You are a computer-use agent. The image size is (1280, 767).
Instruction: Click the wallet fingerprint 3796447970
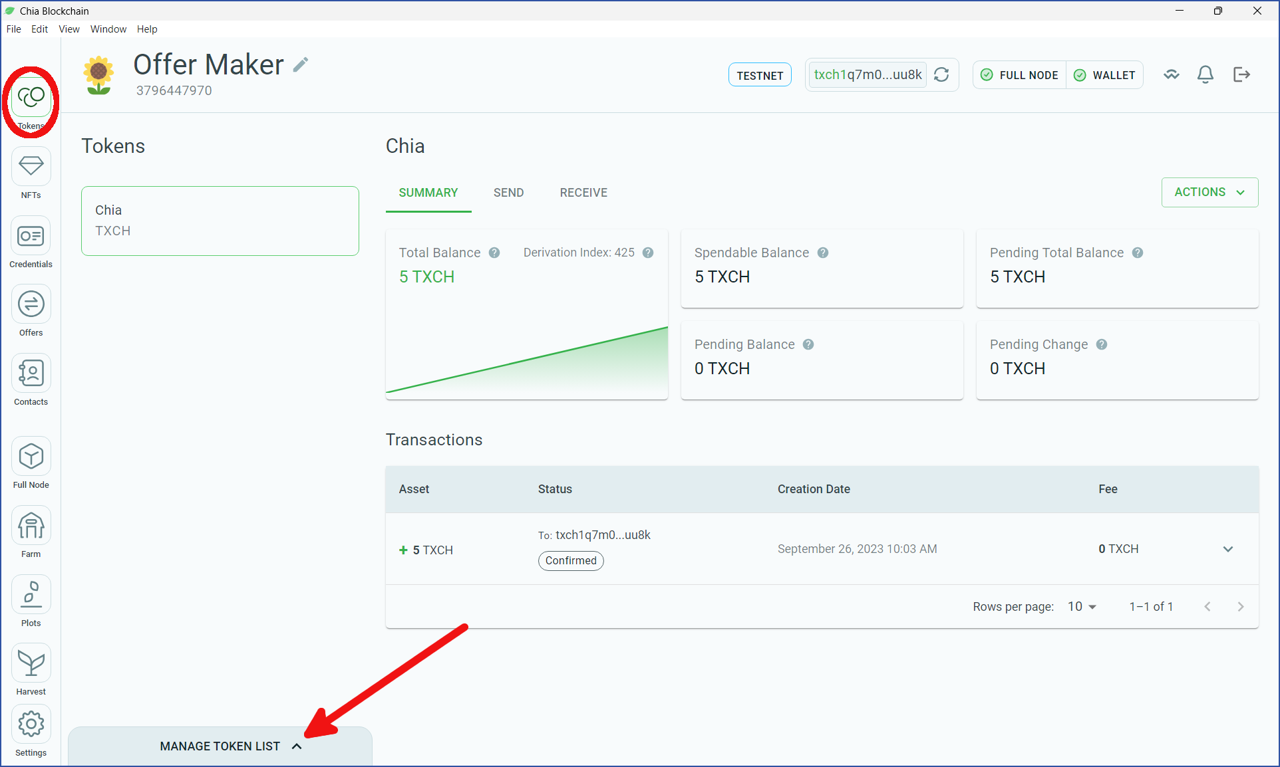tap(174, 90)
